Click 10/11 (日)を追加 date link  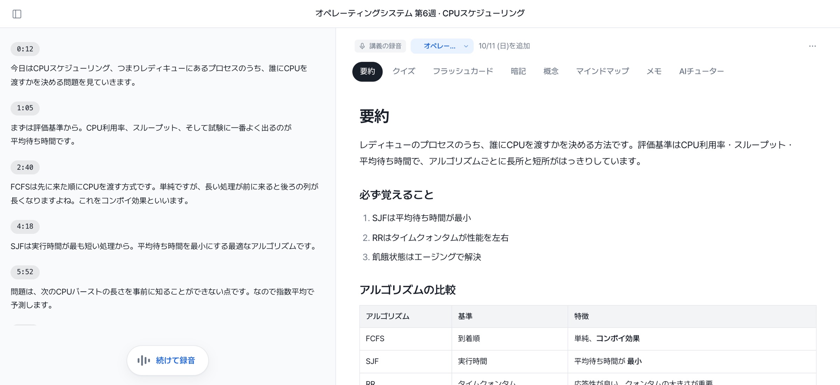click(504, 46)
